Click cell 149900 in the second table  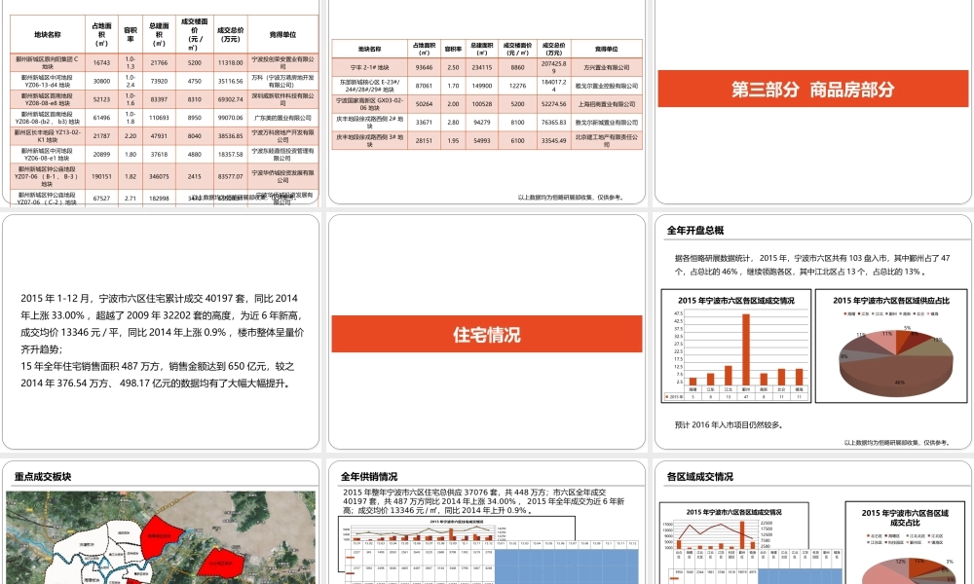[x=482, y=86]
